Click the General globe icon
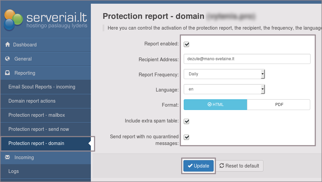322x182 pixels. point(8,59)
